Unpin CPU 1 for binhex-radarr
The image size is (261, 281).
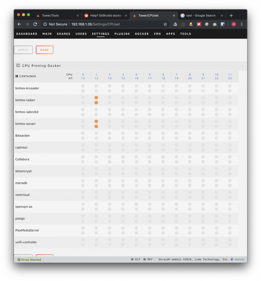(x=96, y=98)
